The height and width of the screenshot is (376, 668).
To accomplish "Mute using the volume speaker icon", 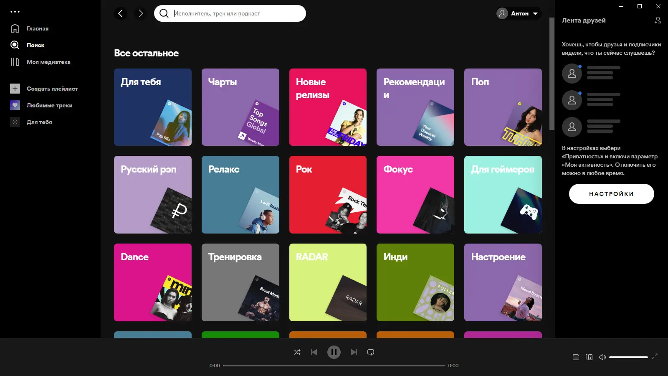I will point(602,357).
